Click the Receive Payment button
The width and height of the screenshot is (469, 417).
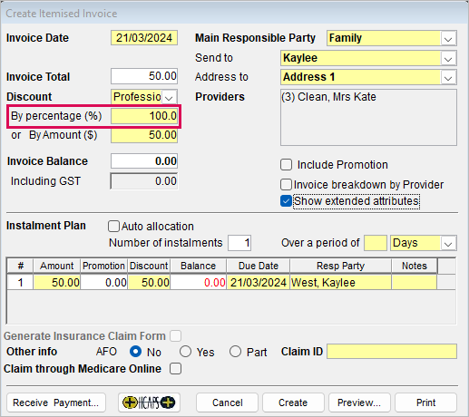pos(56,402)
